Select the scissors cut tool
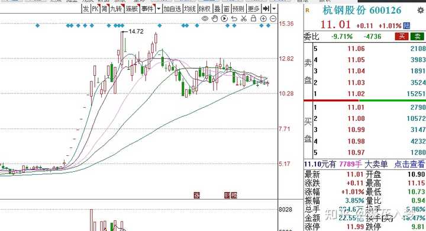Viewport: 426px width, 231px height. (x=244, y=18)
